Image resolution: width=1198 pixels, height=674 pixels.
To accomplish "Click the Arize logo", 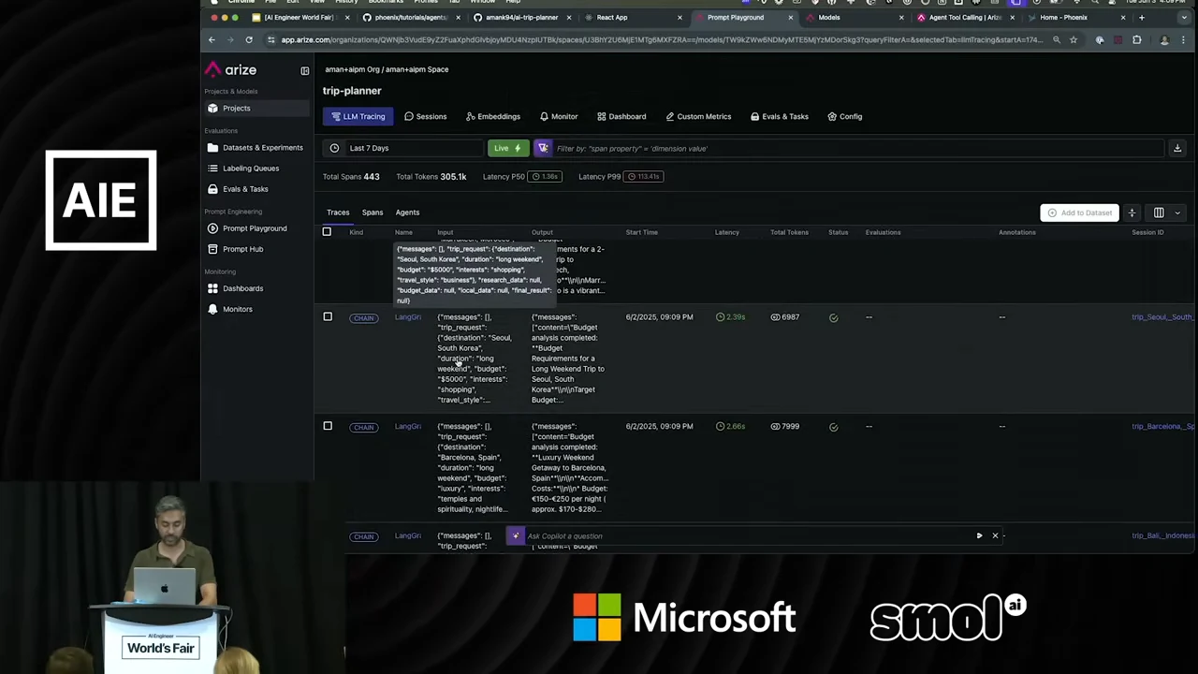I will click(x=230, y=69).
